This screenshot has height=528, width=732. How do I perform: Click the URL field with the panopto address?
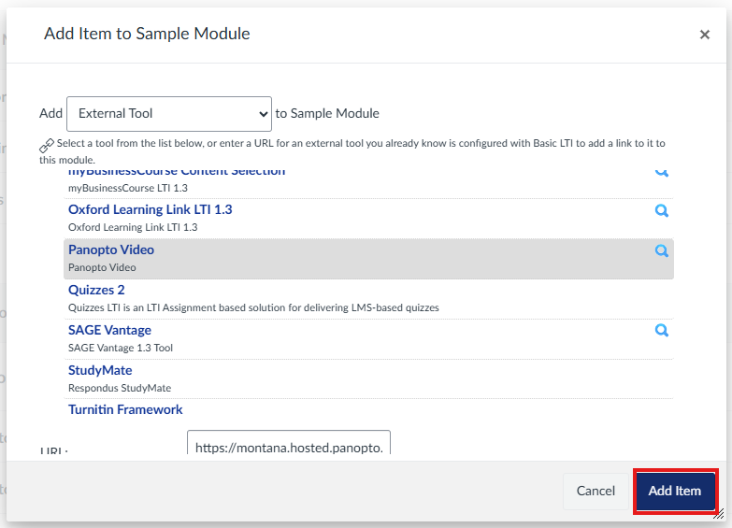coord(289,443)
